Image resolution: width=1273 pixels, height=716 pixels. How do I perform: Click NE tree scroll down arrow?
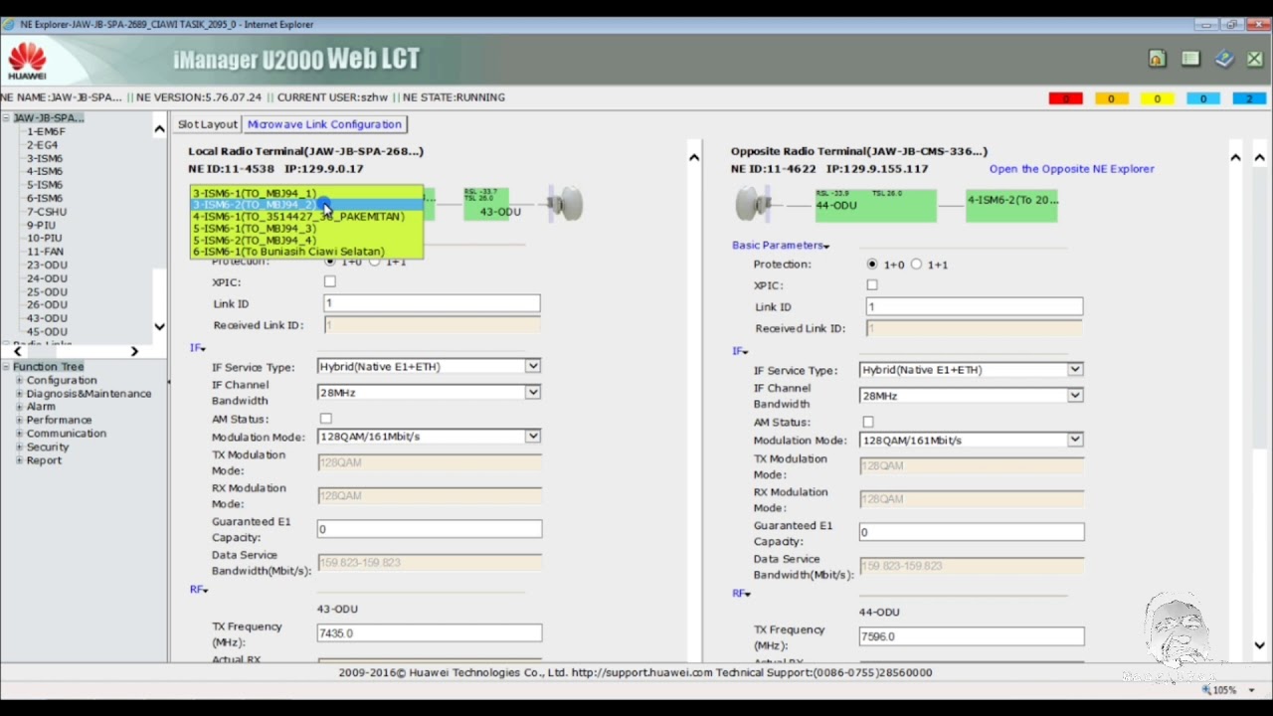tap(159, 326)
